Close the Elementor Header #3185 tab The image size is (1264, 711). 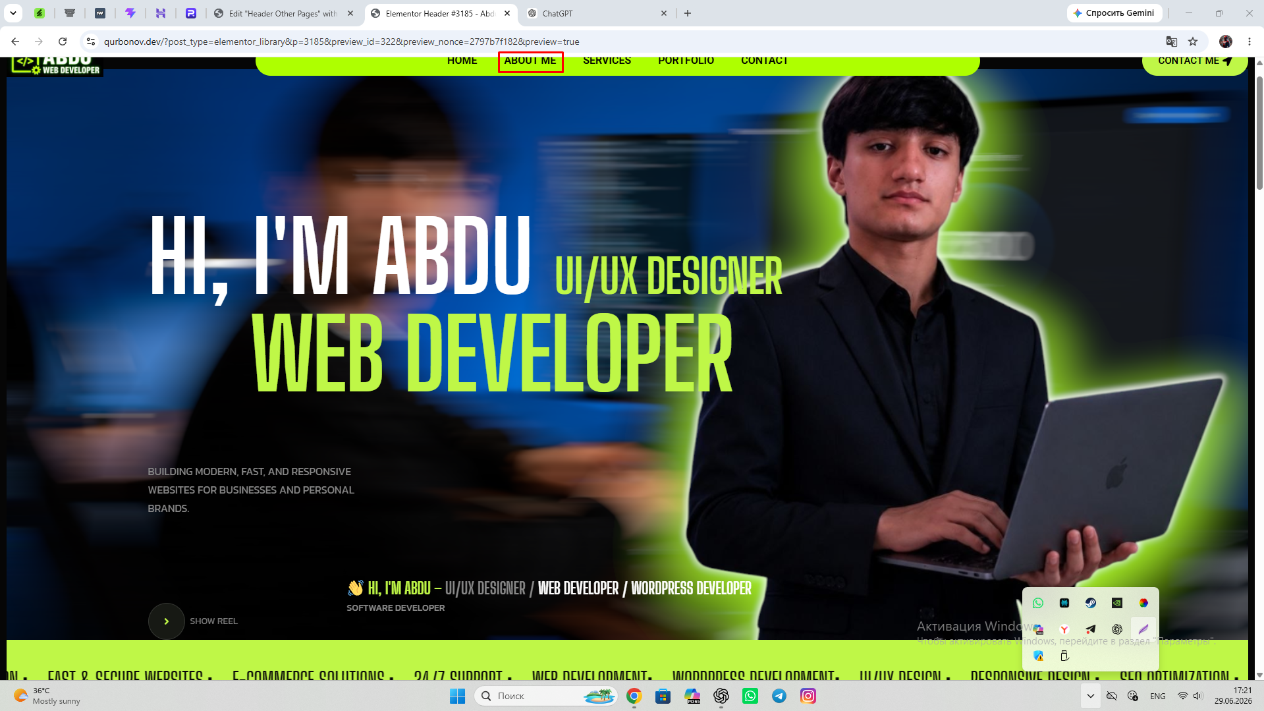click(507, 13)
